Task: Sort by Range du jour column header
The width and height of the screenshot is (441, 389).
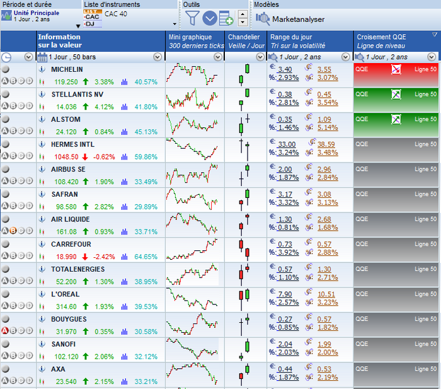Action: (x=310, y=41)
